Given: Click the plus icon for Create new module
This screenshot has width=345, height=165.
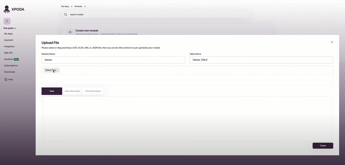Looking at the screenshot, I should click(x=70, y=32).
